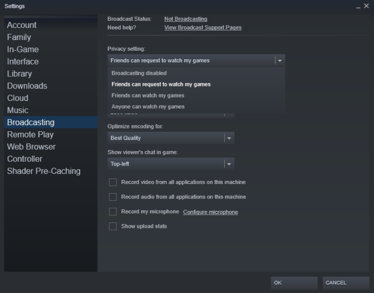
Task: Toggle Show upload stats checkbox
Action: point(113,226)
